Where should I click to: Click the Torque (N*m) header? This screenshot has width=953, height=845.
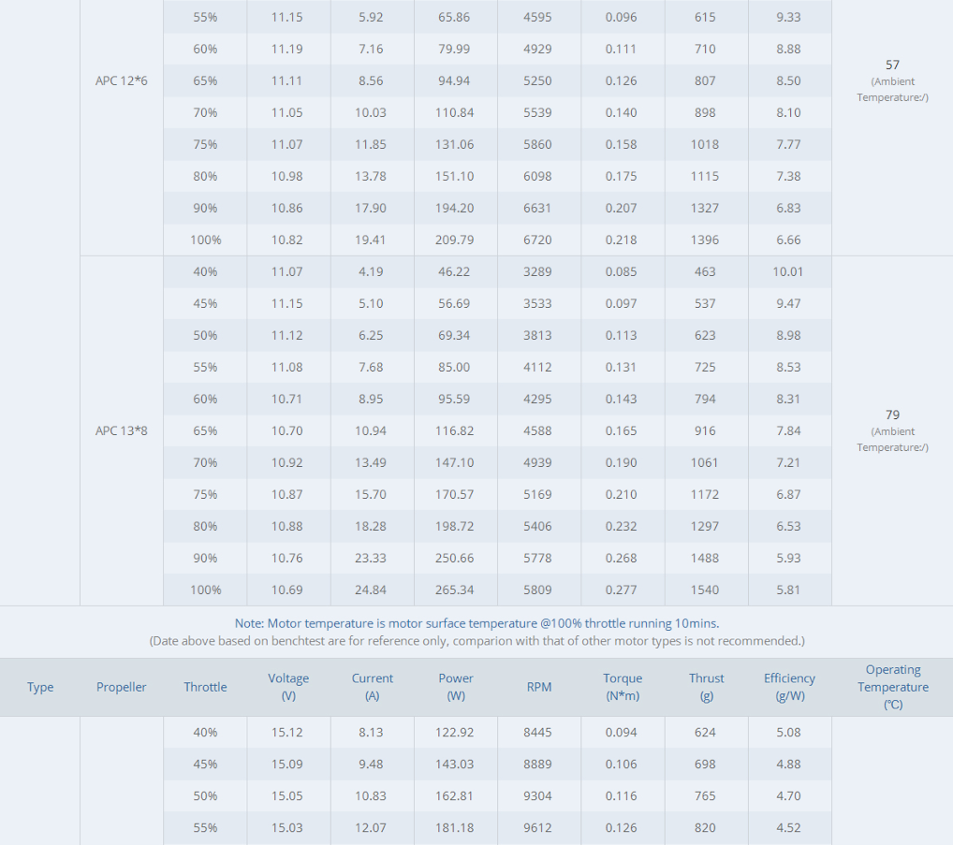tap(623, 687)
